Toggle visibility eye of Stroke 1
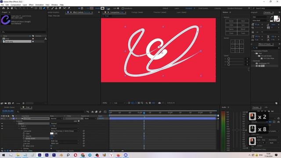 pos(2,129)
